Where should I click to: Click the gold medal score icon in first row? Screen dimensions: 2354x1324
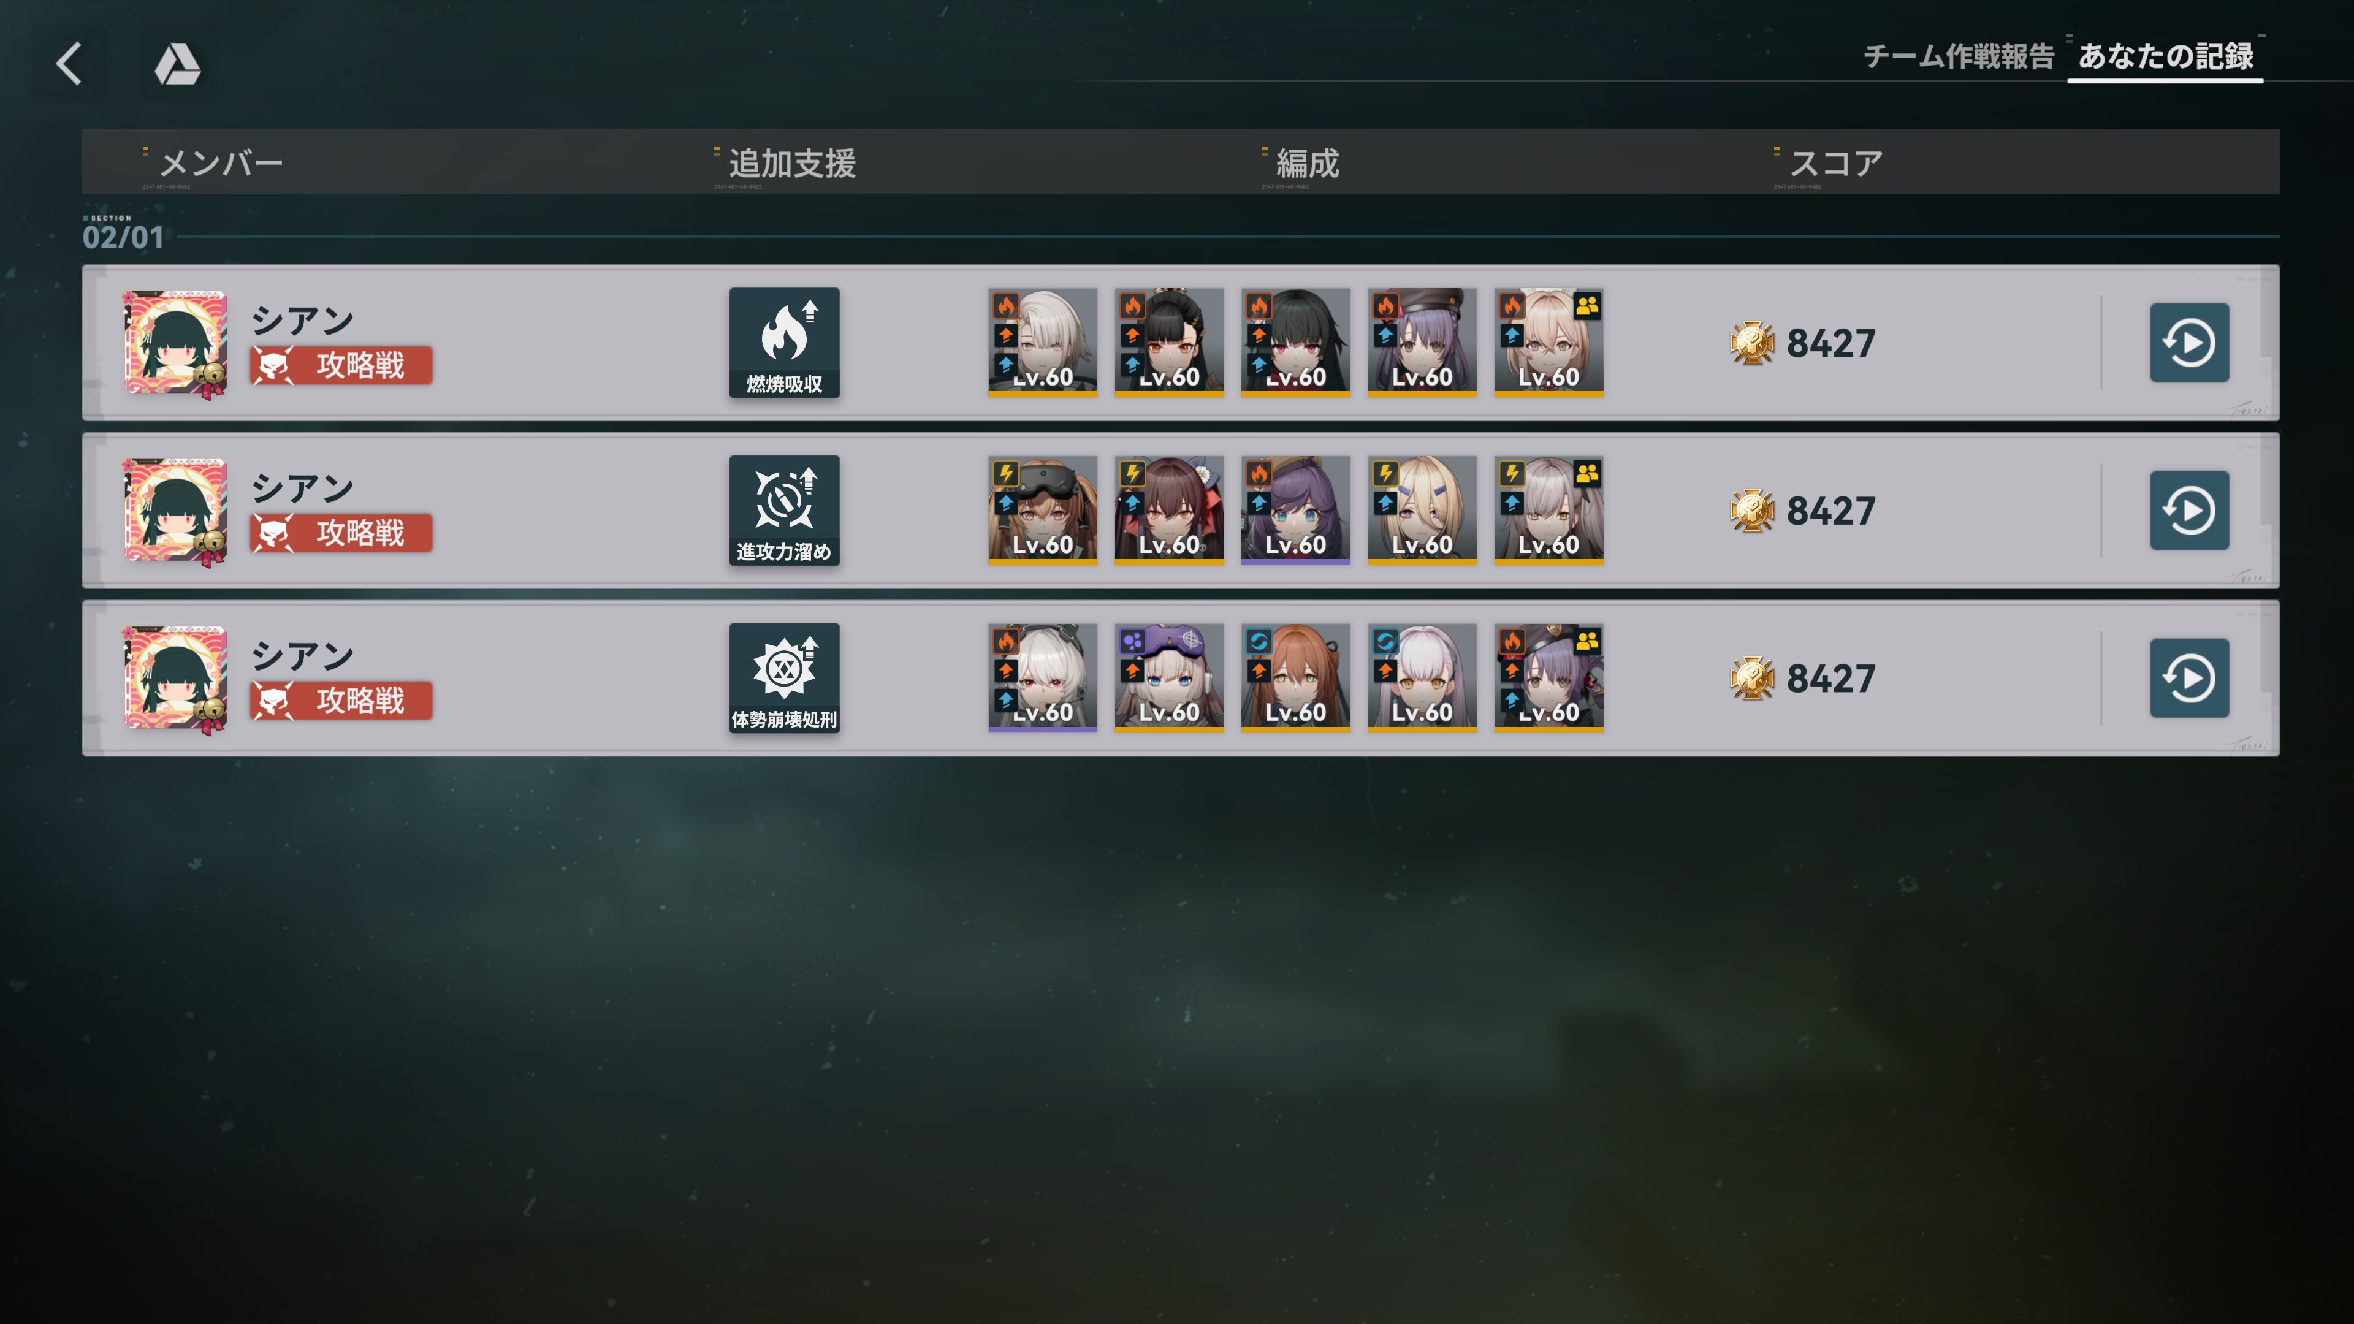tap(1752, 343)
